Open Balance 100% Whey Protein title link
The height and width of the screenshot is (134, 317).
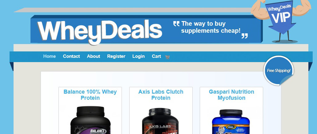[90, 95]
